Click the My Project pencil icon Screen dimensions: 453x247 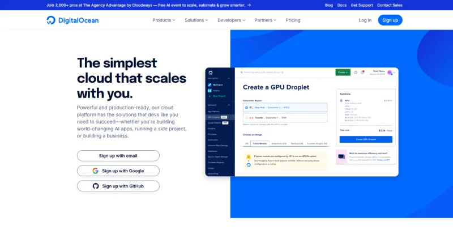(x=210, y=85)
